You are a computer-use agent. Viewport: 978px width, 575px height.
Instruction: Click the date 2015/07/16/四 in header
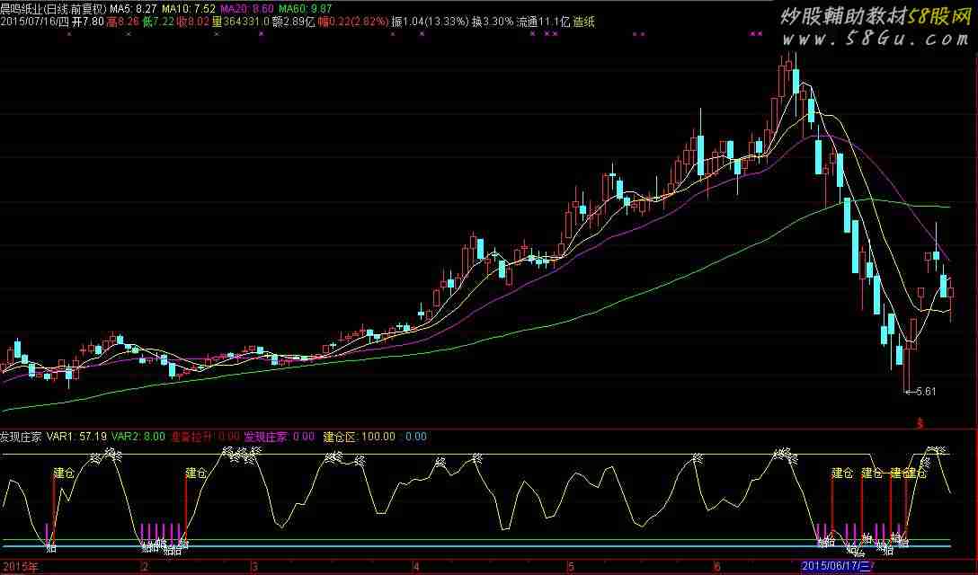[34, 22]
